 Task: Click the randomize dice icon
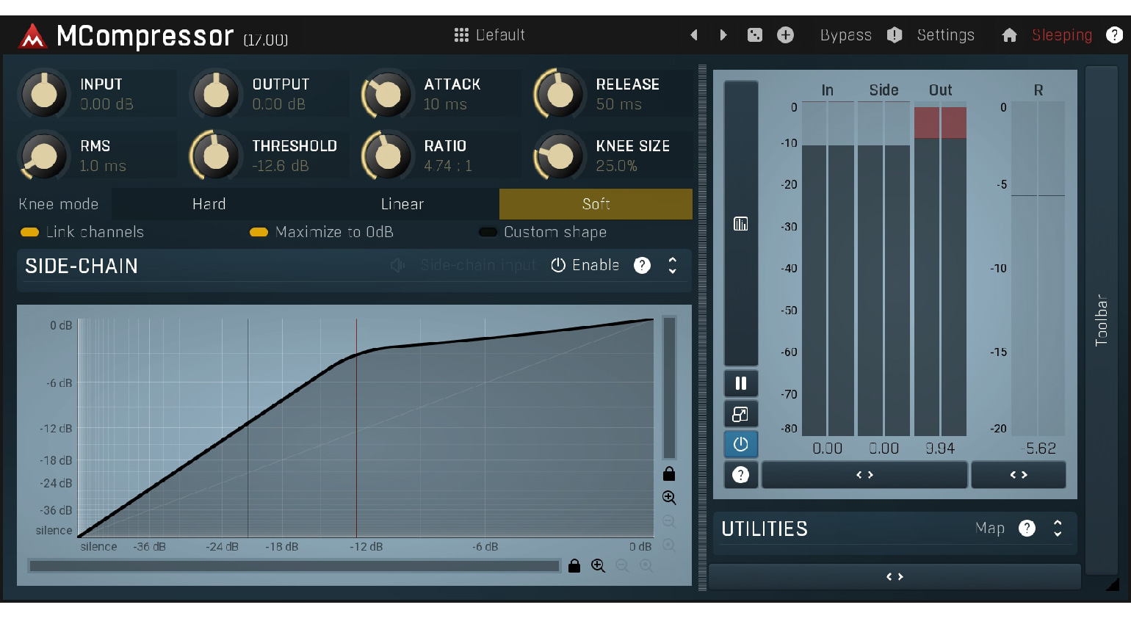click(x=754, y=35)
